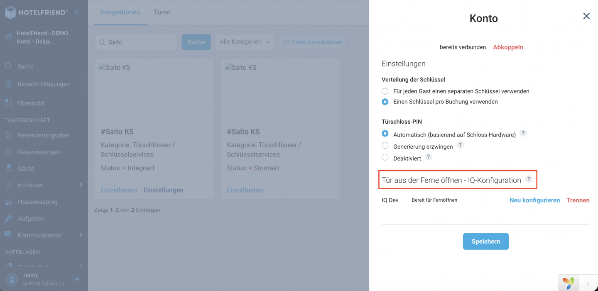Click help icon next to Deaktiviert
The height and width of the screenshot is (291, 598).
[429, 157]
